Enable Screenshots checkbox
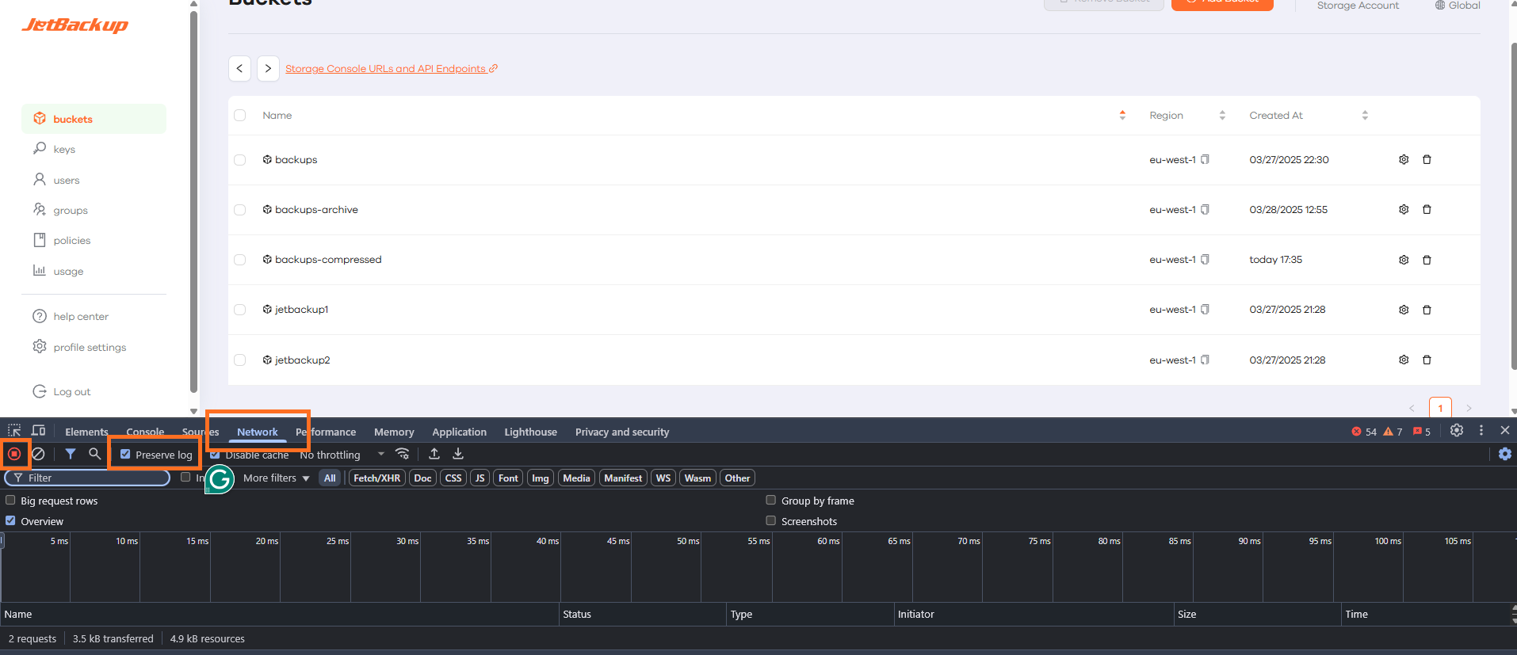Screen dimensions: 1517x655 [770, 520]
